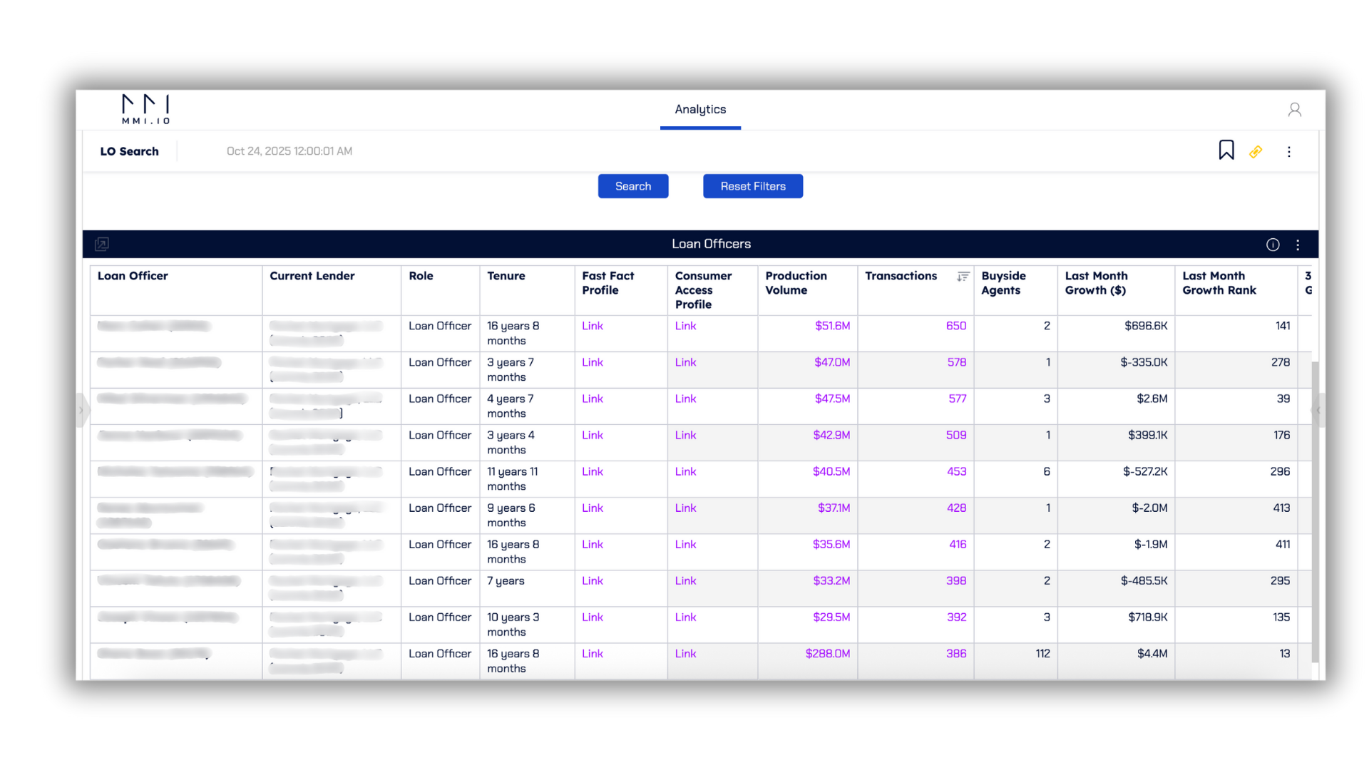
Task: Expand the right side panel arrow
Action: pos(1318,410)
